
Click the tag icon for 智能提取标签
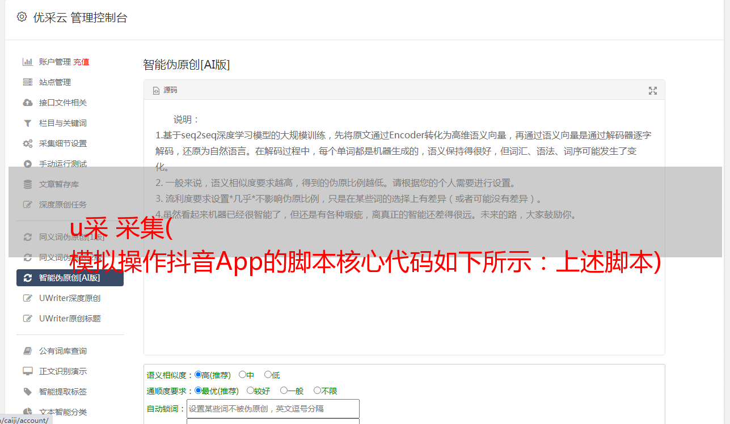(x=27, y=392)
